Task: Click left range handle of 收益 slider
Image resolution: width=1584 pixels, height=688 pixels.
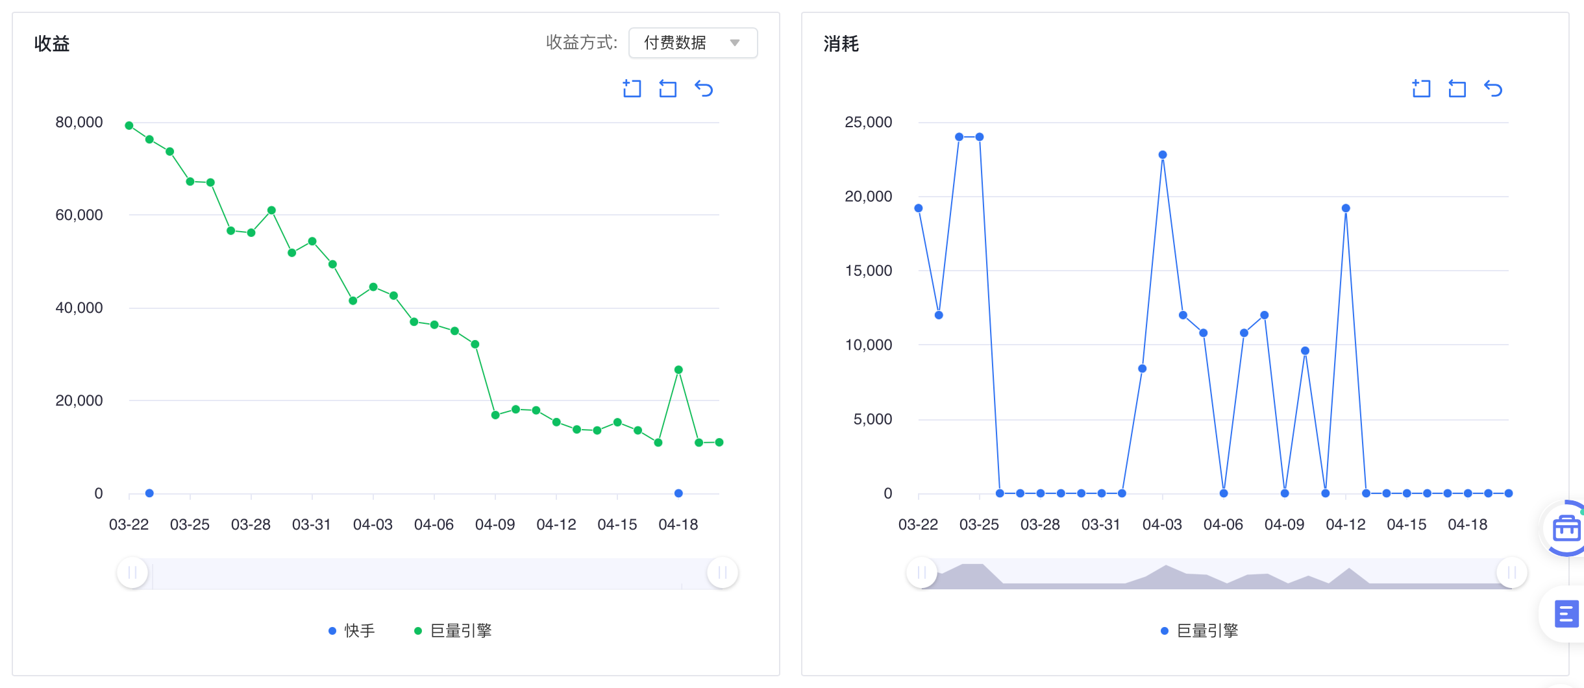Action: [x=132, y=572]
